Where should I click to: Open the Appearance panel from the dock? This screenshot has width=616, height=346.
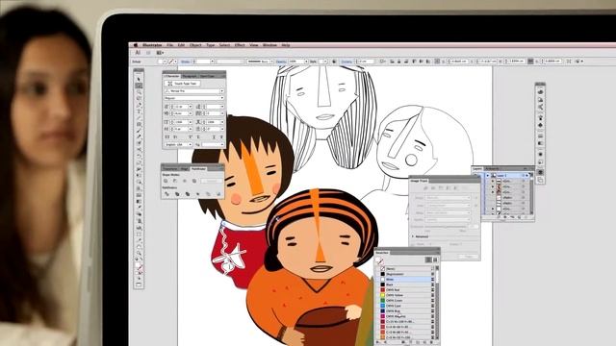click(x=541, y=154)
